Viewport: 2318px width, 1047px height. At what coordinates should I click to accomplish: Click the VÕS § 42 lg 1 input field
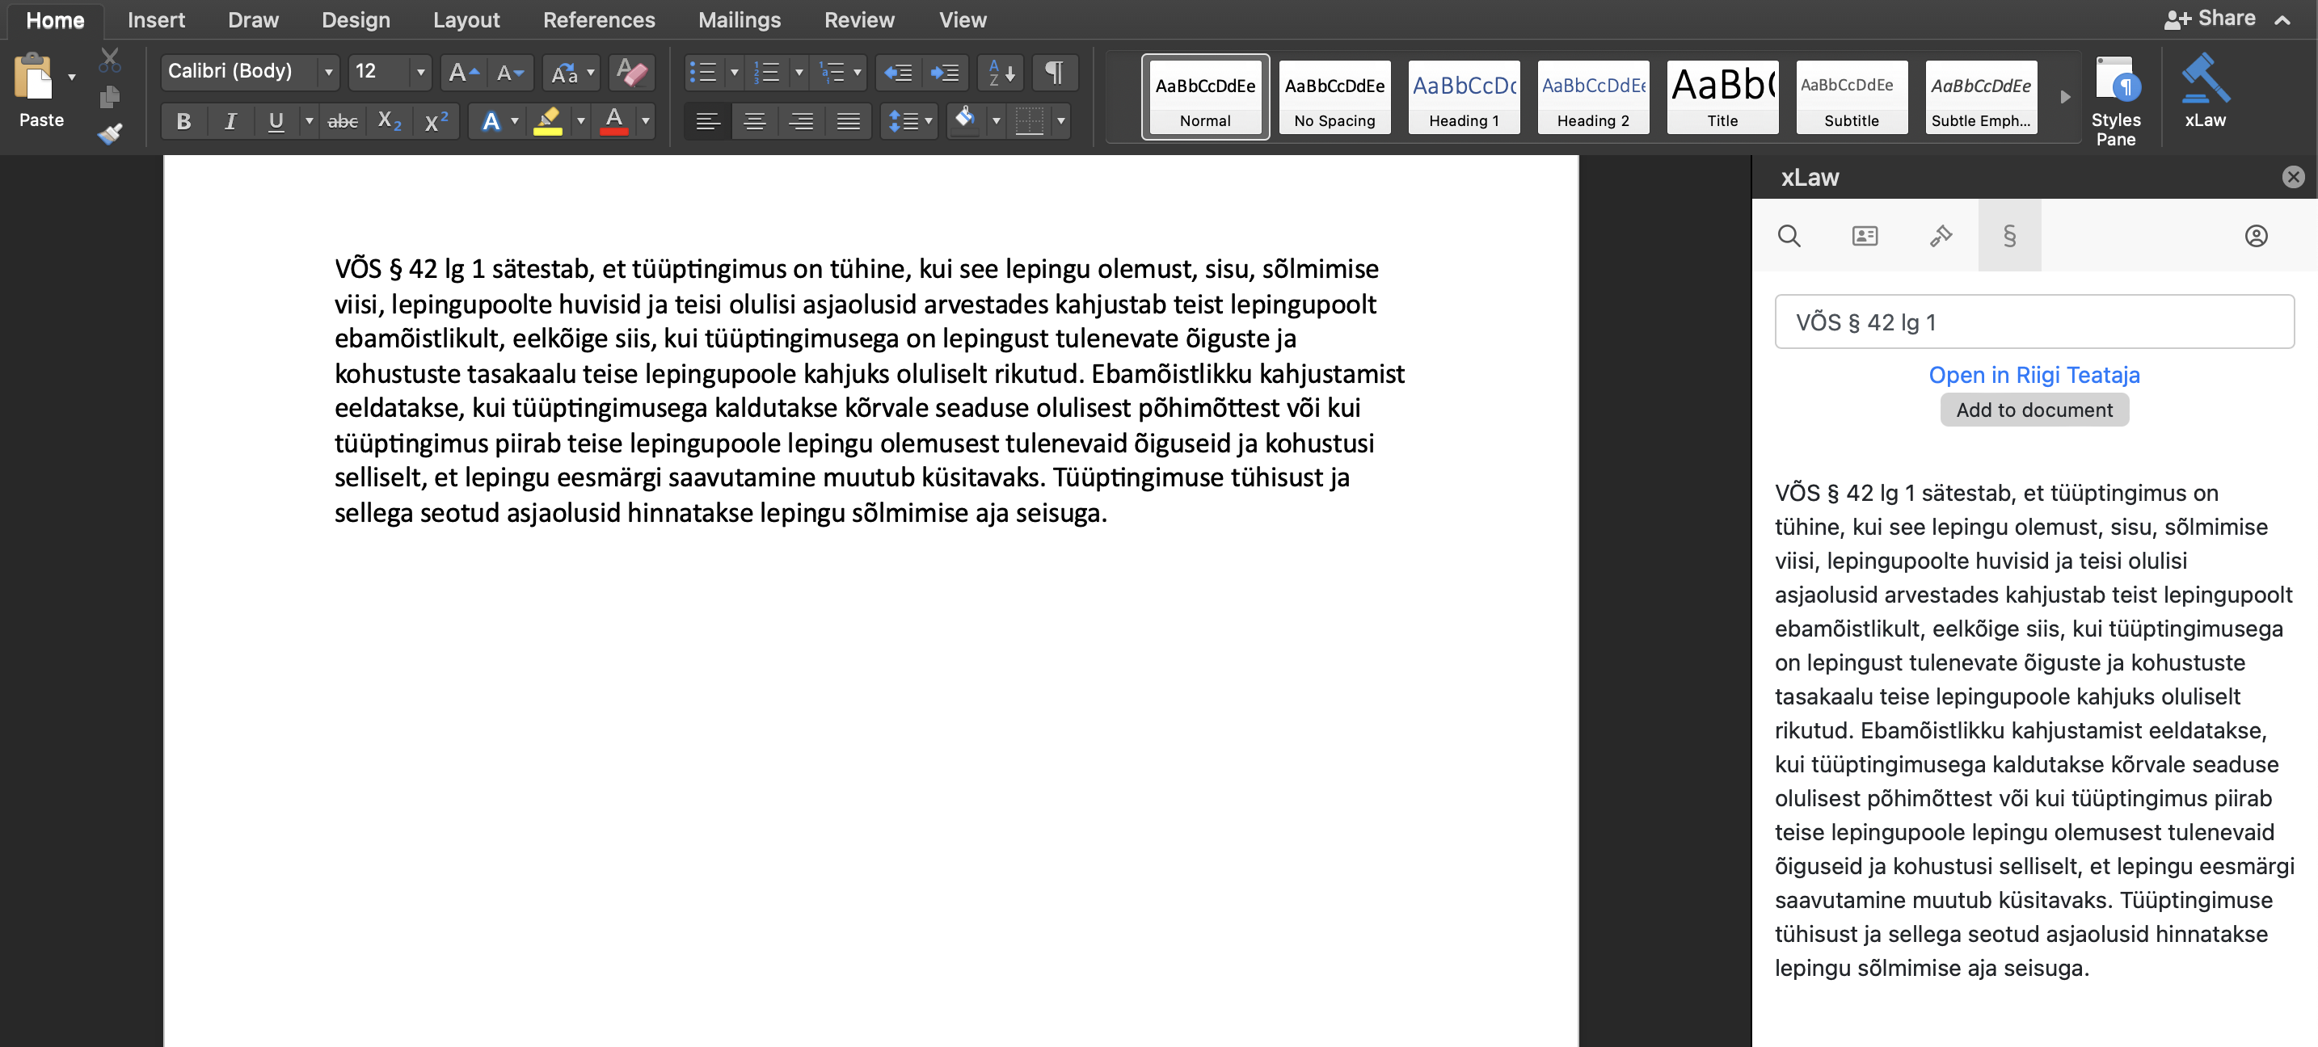[2034, 322]
